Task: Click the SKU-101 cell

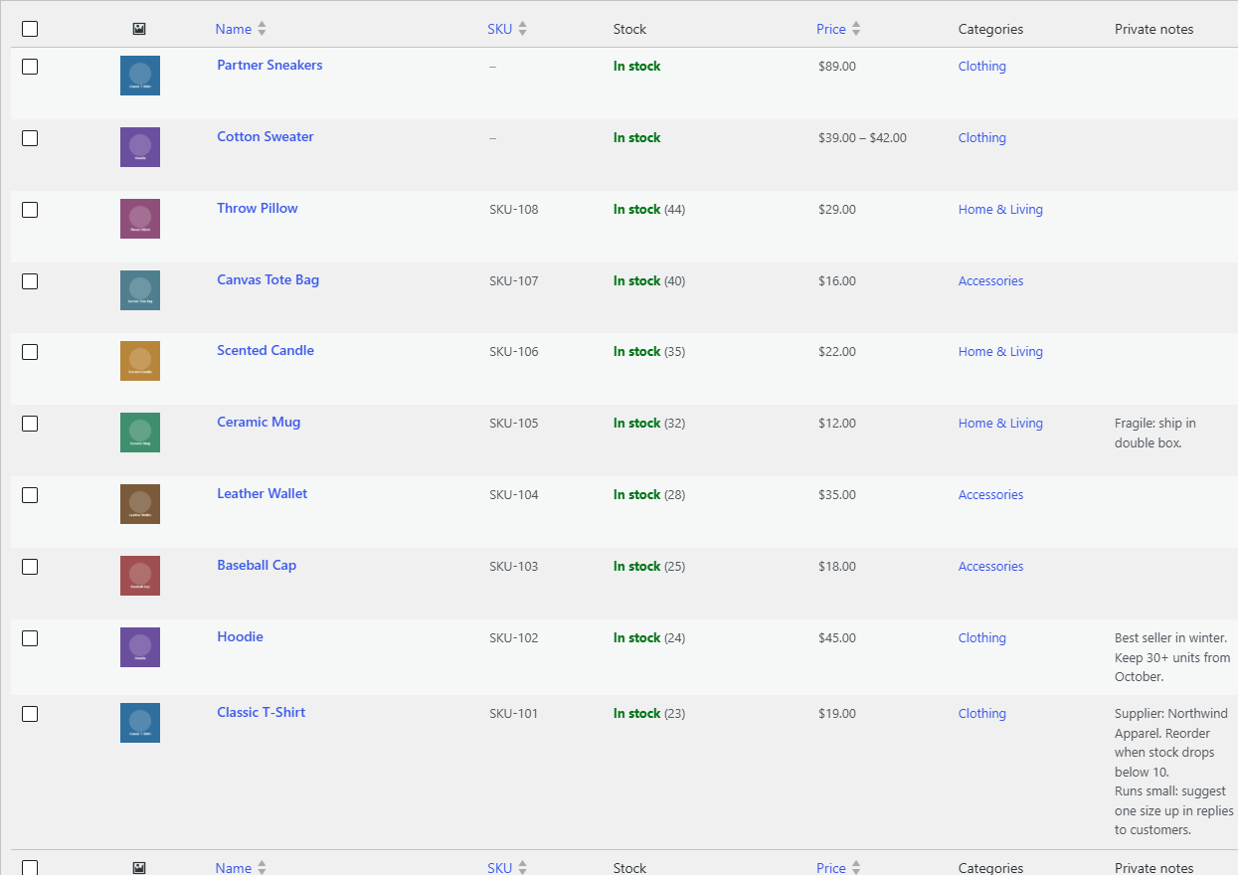Action: coord(514,714)
